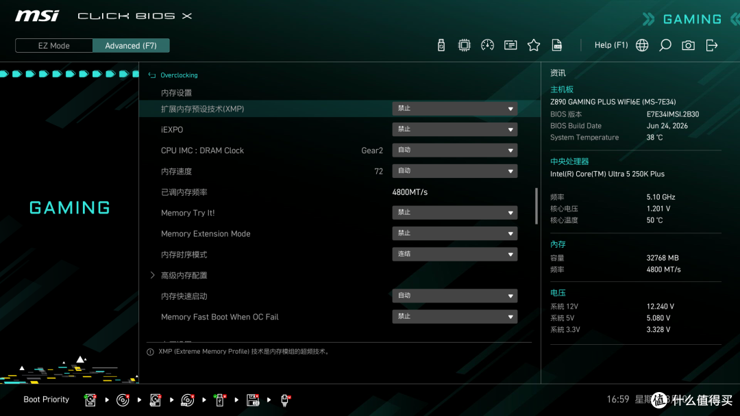
Task: Select the USB hard disk boot device
Action: pos(156,400)
